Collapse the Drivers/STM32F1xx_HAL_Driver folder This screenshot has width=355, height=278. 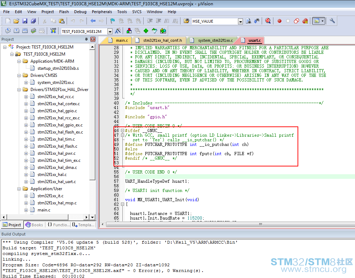[19, 90]
